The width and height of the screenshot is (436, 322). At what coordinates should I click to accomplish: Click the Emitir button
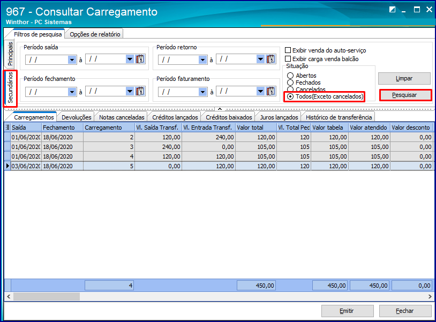pyautogui.click(x=347, y=311)
